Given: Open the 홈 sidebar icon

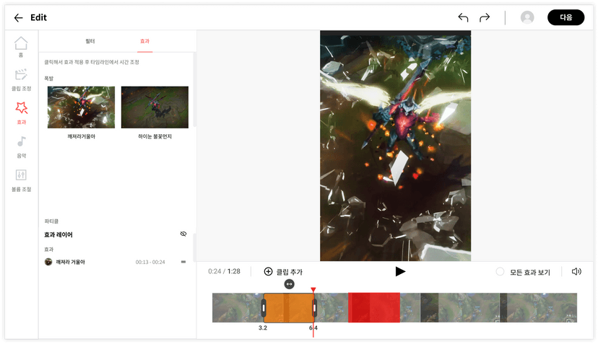Looking at the screenshot, I should [21, 47].
